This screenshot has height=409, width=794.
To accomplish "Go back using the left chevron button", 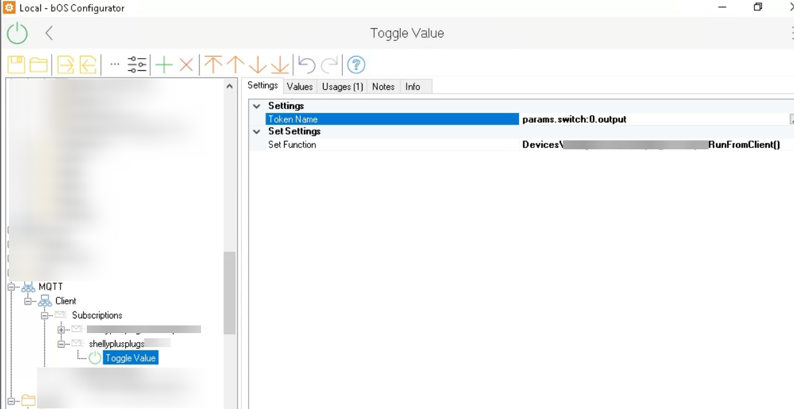I will 49,33.
